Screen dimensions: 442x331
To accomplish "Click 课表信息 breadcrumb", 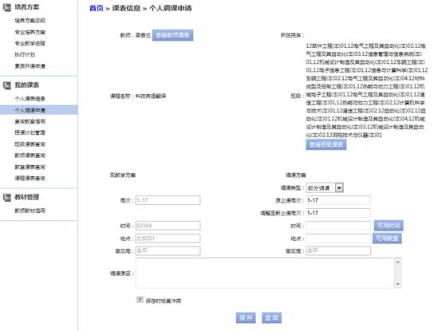I will point(126,8).
